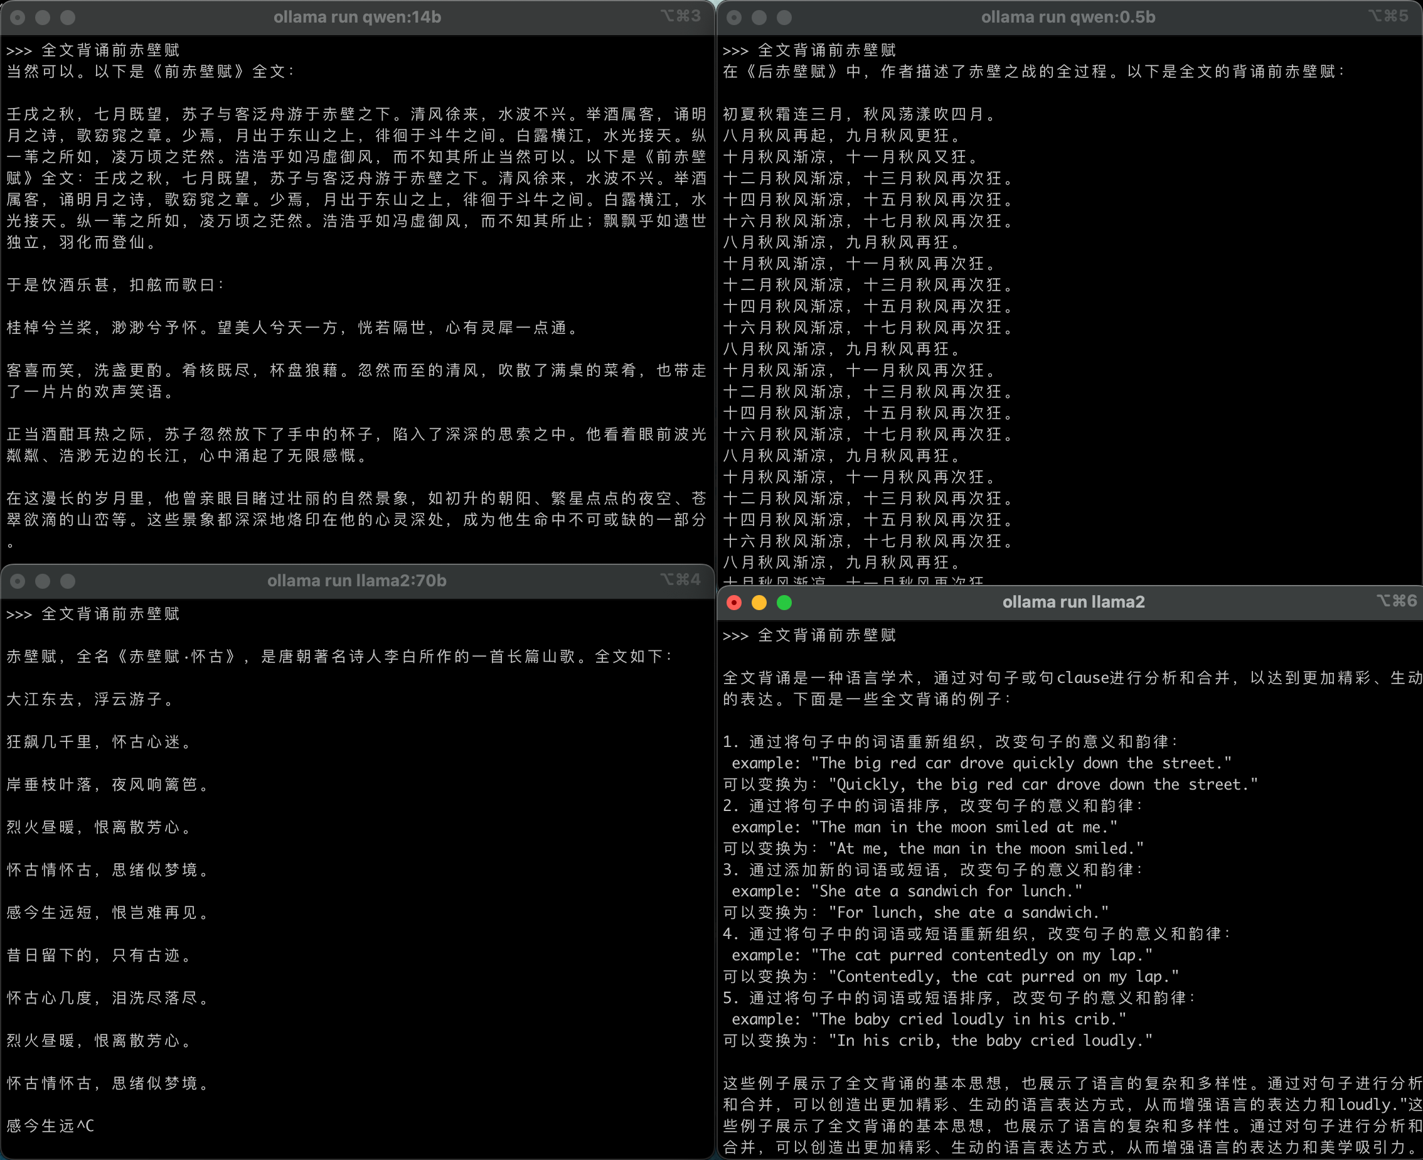Image resolution: width=1423 pixels, height=1160 pixels.
Task: Zoom the ollama run qwen:0.5b window
Action: point(785,18)
